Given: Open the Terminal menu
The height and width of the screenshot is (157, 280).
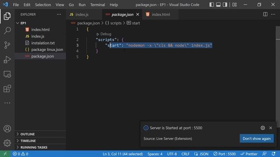Looking at the screenshot, I should tap(98, 5).
